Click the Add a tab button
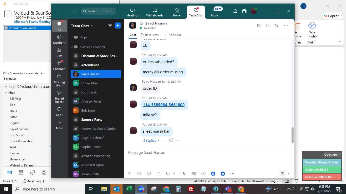This screenshot has height=194, width=346. coord(173,35)
